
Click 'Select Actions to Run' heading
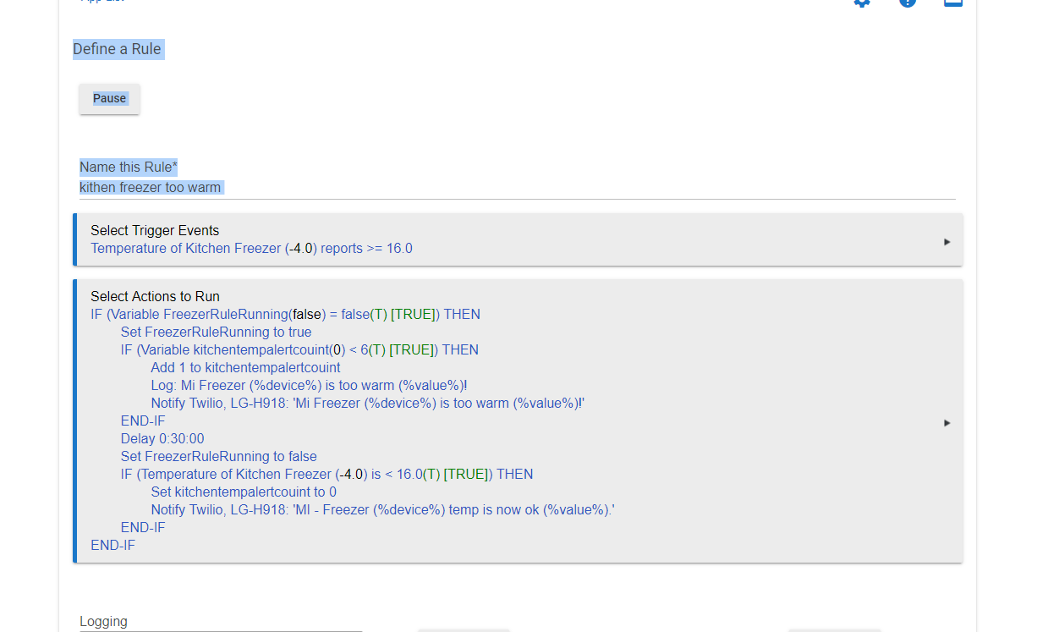tap(155, 297)
